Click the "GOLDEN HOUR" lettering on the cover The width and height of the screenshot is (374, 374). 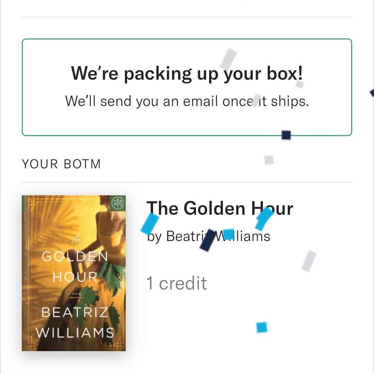click(75, 267)
